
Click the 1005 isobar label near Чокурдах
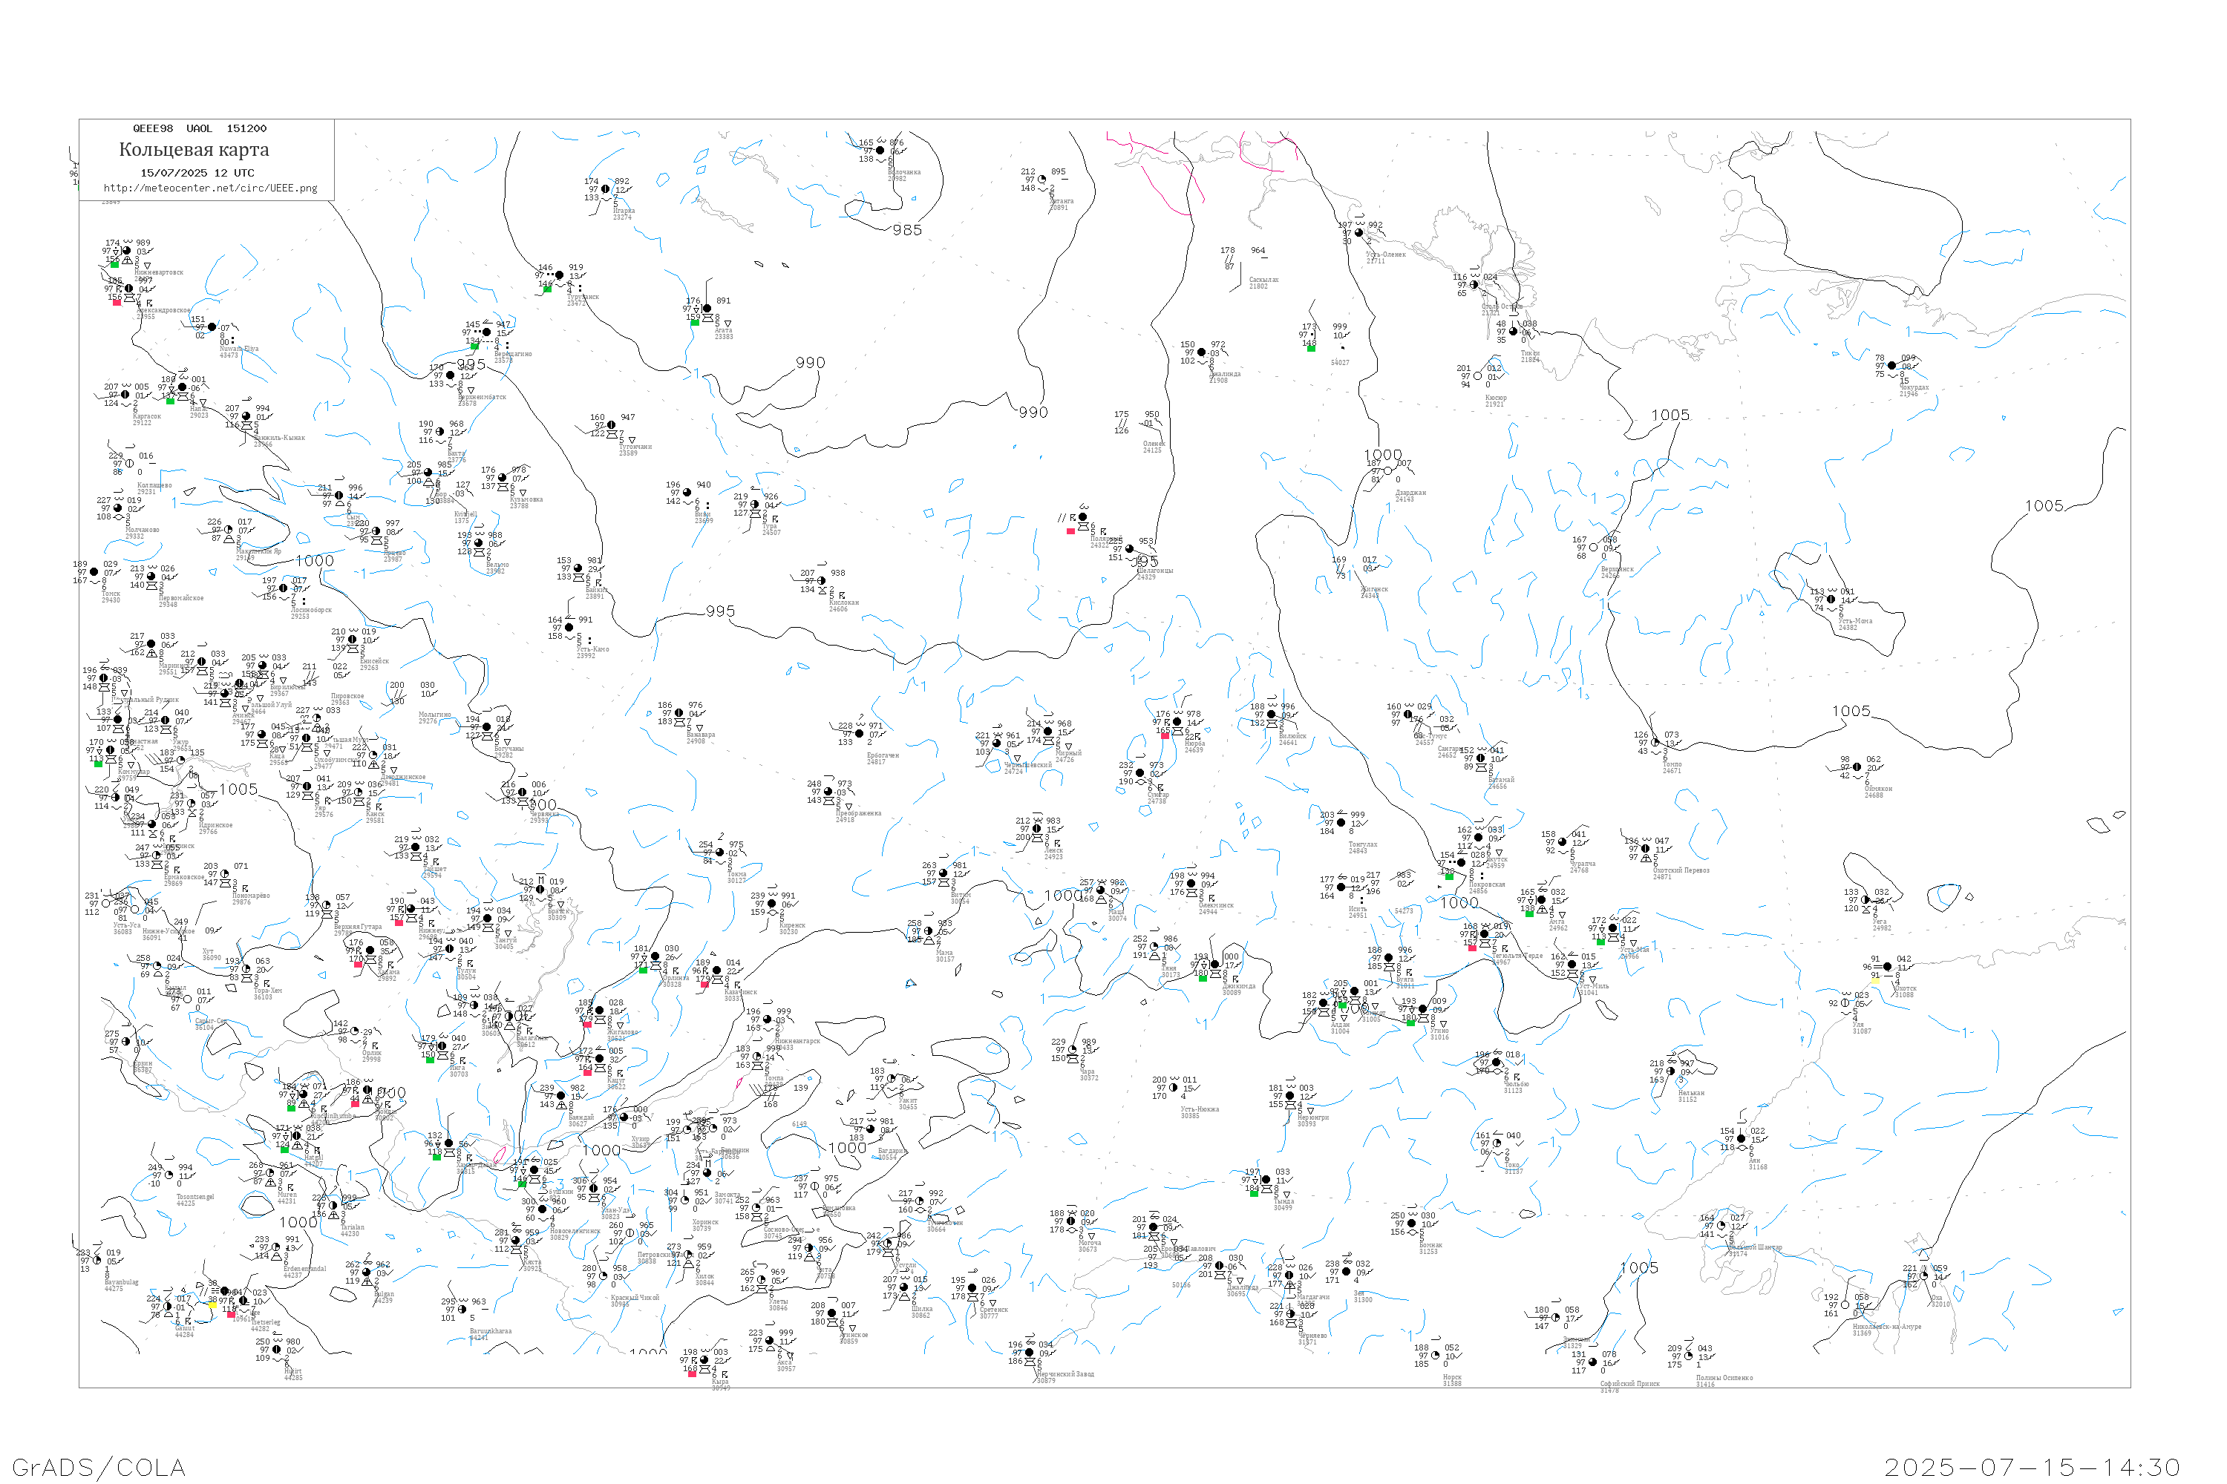coord(1670,416)
